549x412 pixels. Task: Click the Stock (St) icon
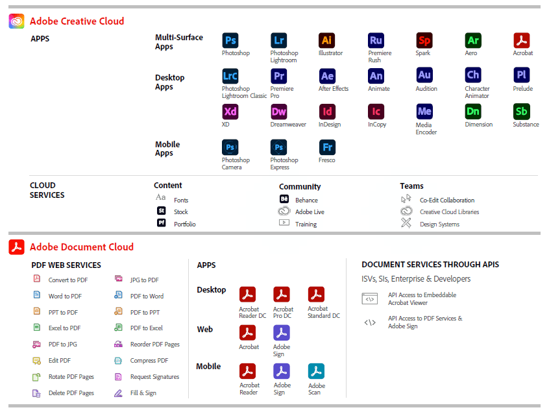162,211
